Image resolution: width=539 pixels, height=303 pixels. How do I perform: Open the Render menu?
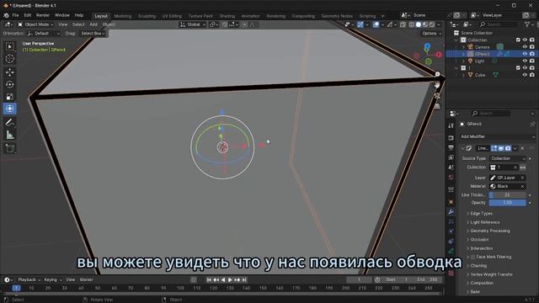(43, 15)
